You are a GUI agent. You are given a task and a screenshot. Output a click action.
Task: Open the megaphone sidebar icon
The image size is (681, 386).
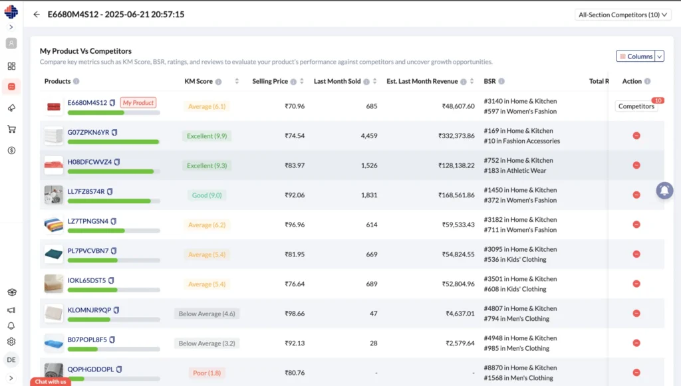[x=11, y=310]
